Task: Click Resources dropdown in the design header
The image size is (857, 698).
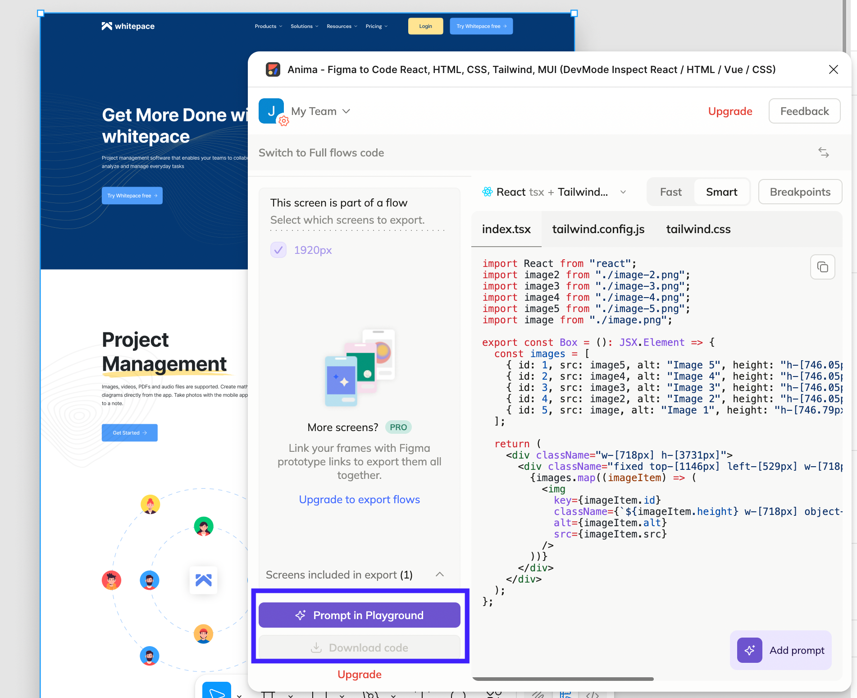Action: pos(342,26)
